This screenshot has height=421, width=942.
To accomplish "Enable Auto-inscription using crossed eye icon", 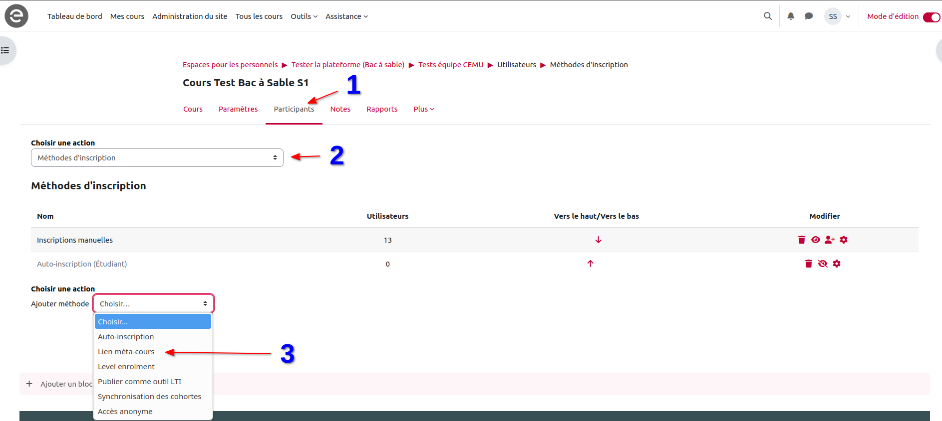I will tap(823, 264).
